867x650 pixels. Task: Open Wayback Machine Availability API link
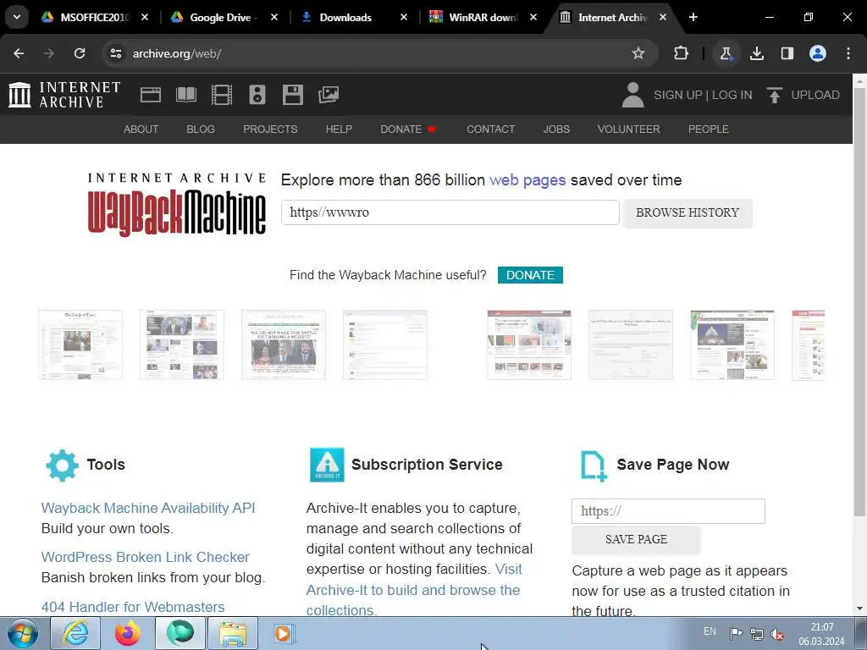coord(148,508)
